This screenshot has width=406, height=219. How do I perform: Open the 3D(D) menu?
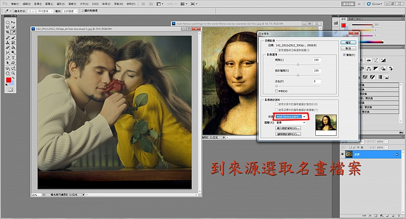(x=95, y=4)
